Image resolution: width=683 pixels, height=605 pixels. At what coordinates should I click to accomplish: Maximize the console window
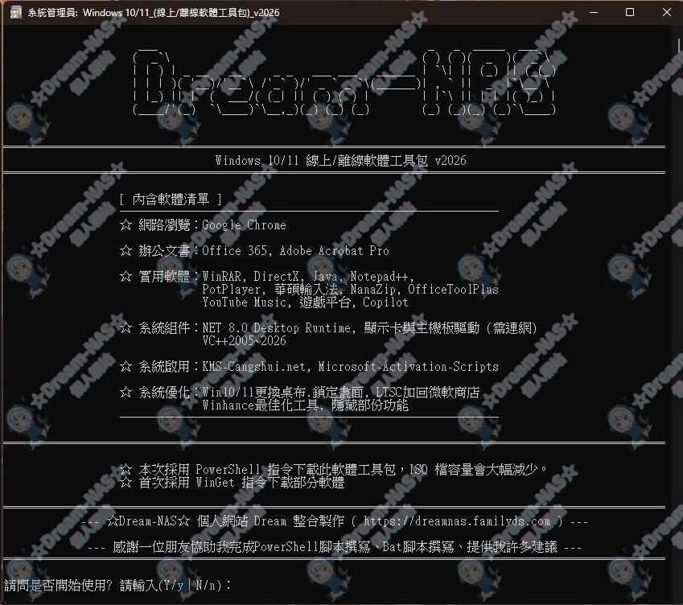coord(629,12)
